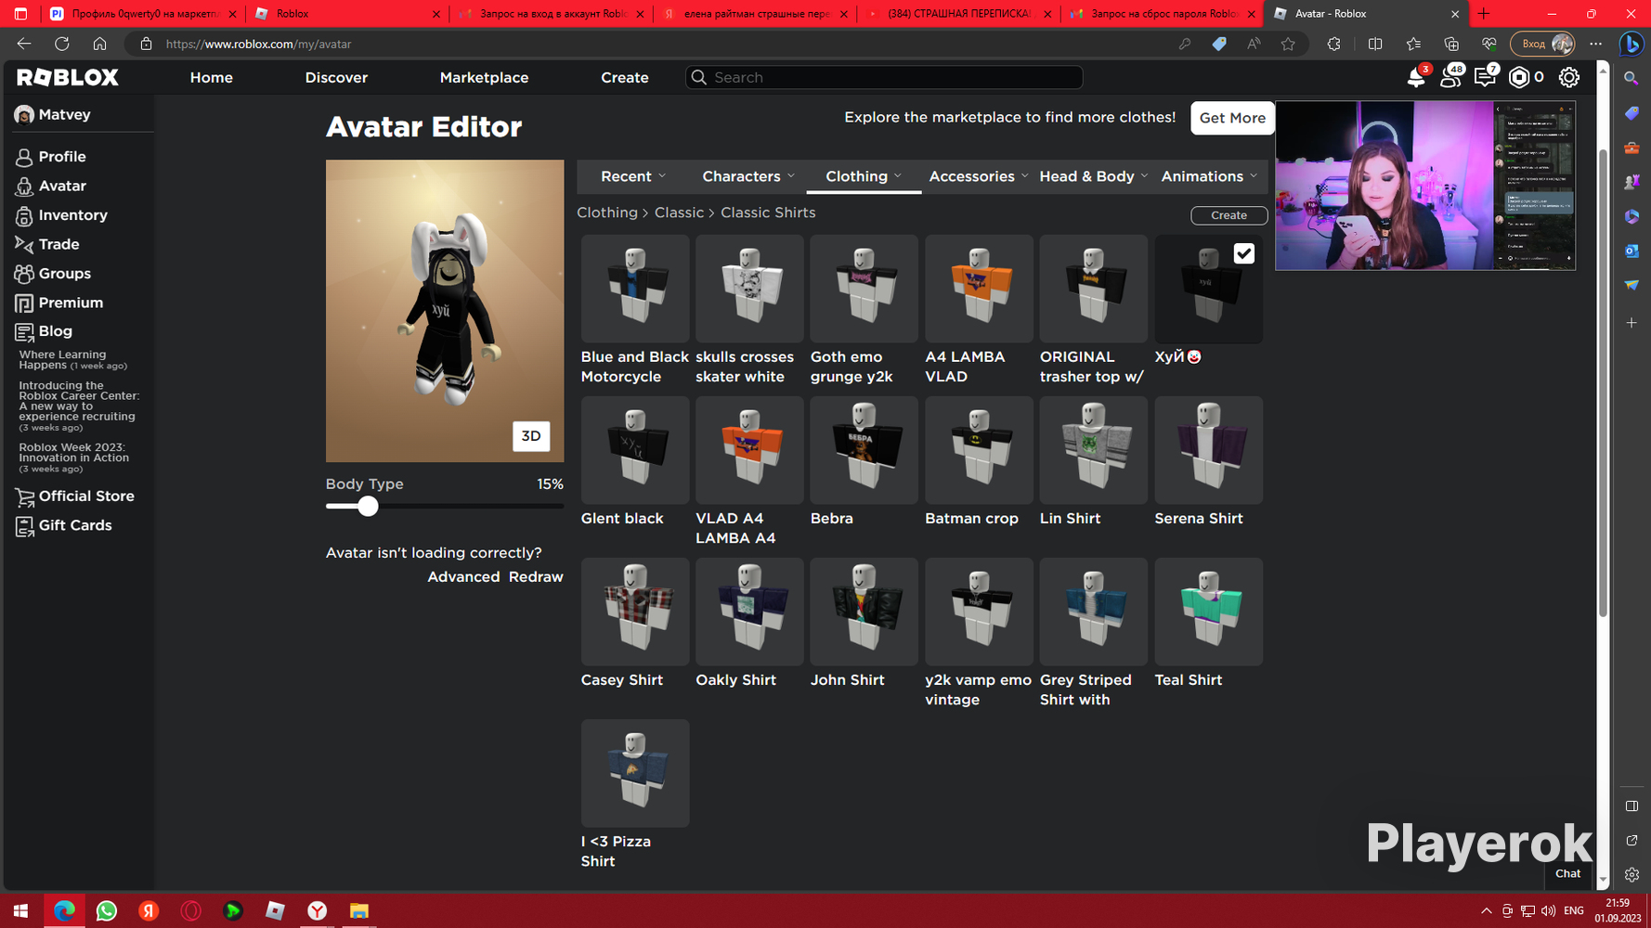Expand the Clothing dropdown tab
This screenshot has height=928, width=1651.
pyautogui.click(x=864, y=176)
